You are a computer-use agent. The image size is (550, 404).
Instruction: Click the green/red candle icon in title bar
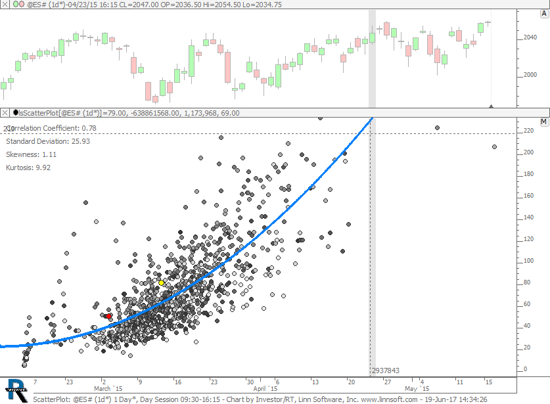[x=19, y=4]
